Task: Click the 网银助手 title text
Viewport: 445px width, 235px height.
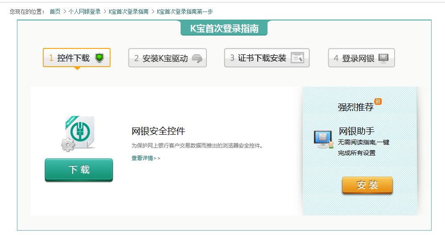Action: (356, 131)
